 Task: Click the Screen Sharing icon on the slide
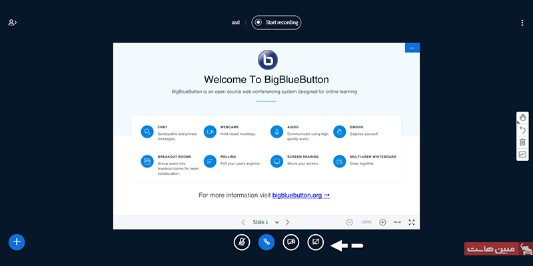coord(276,161)
